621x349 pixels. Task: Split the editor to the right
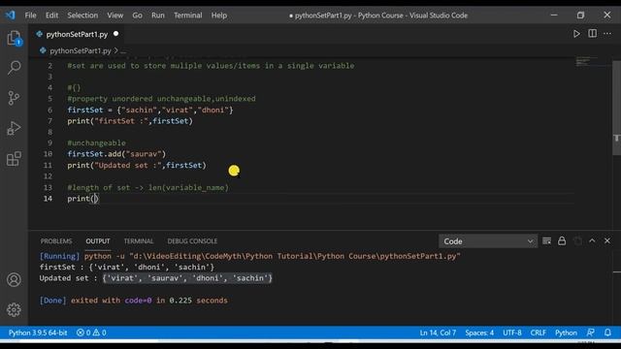593,34
